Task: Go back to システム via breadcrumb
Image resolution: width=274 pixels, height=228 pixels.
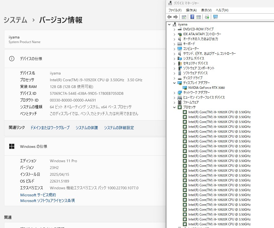Action: click(x=15, y=20)
